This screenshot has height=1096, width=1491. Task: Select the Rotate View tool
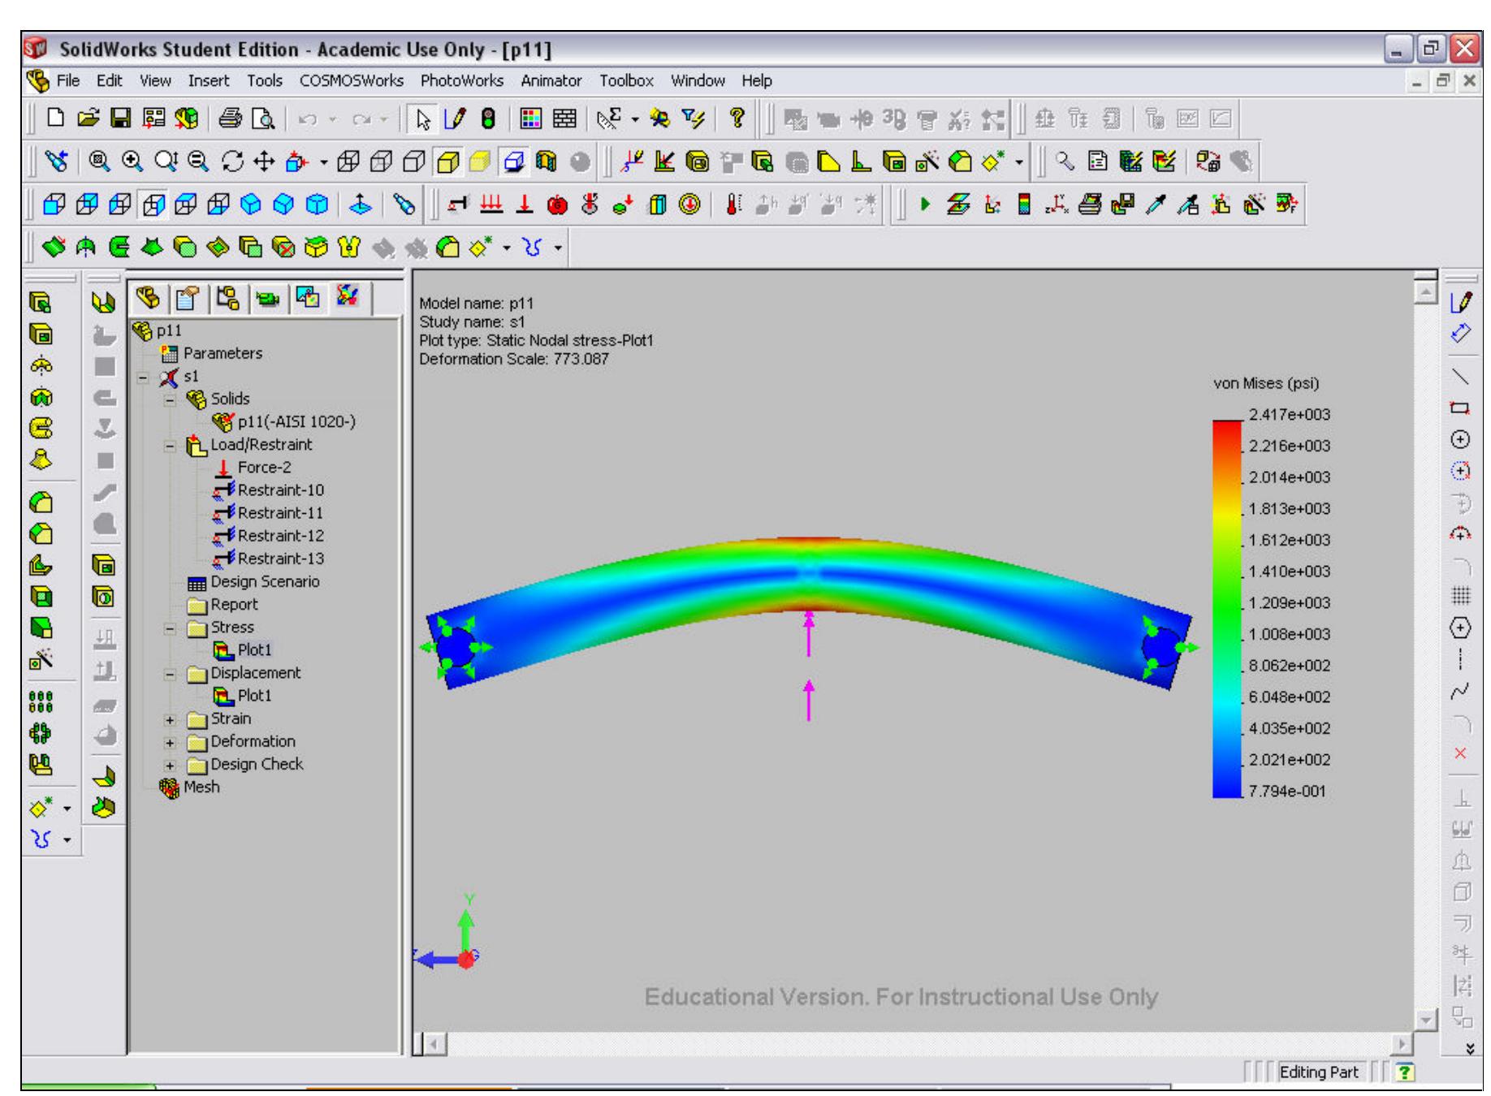(x=232, y=162)
